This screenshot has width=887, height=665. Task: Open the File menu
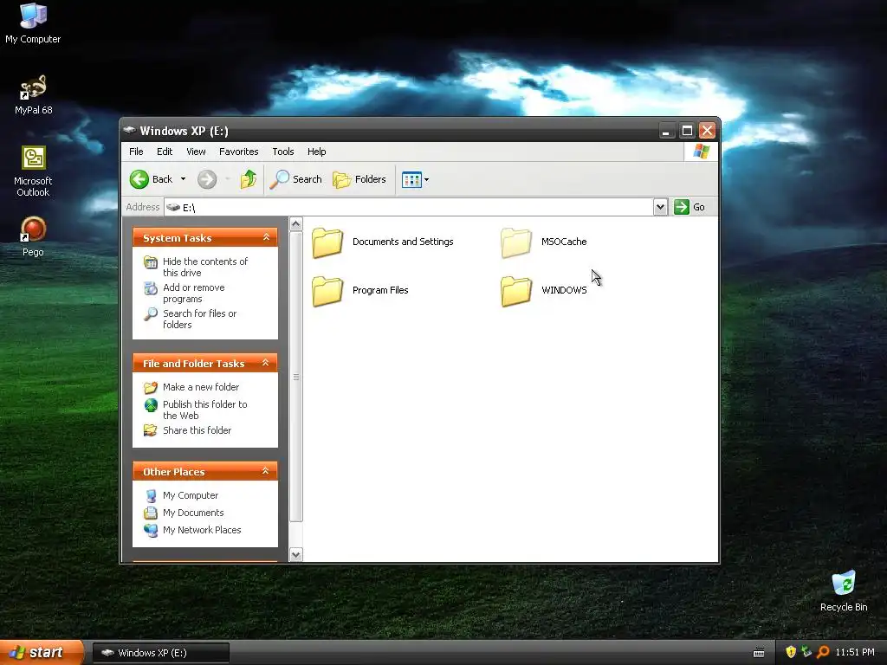coord(136,152)
